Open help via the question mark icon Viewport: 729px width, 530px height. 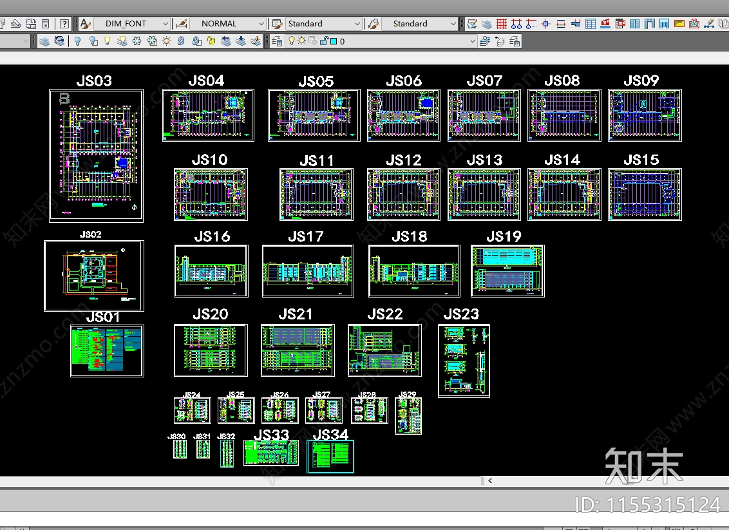(64, 24)
